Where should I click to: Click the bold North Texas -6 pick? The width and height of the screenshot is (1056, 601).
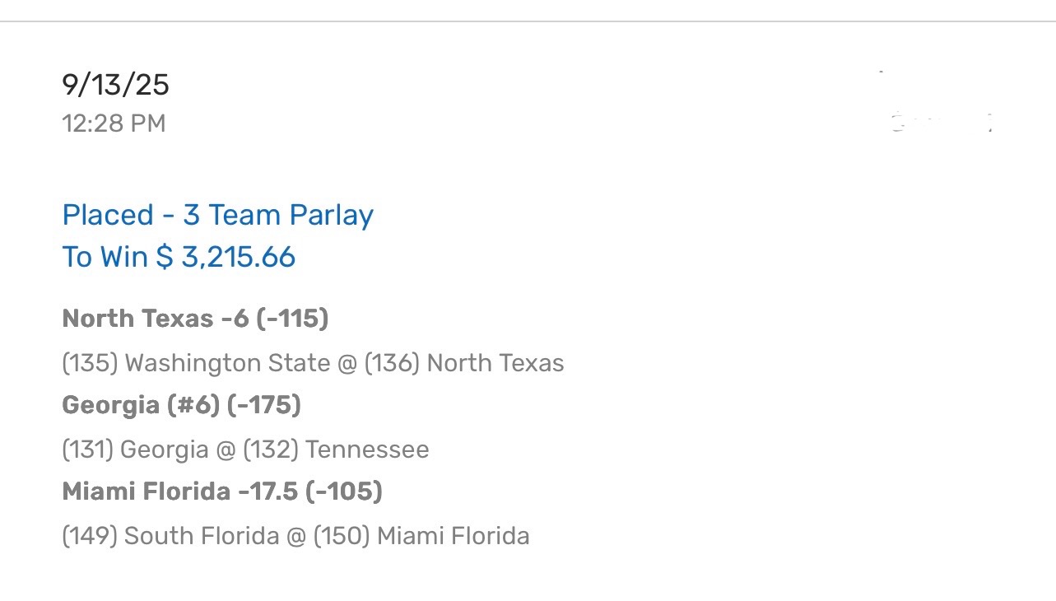pyautogui.click(x=155, y=319)
